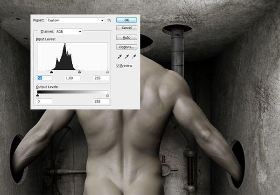
Task: Open the preset options menu icon
Action: 109,20
